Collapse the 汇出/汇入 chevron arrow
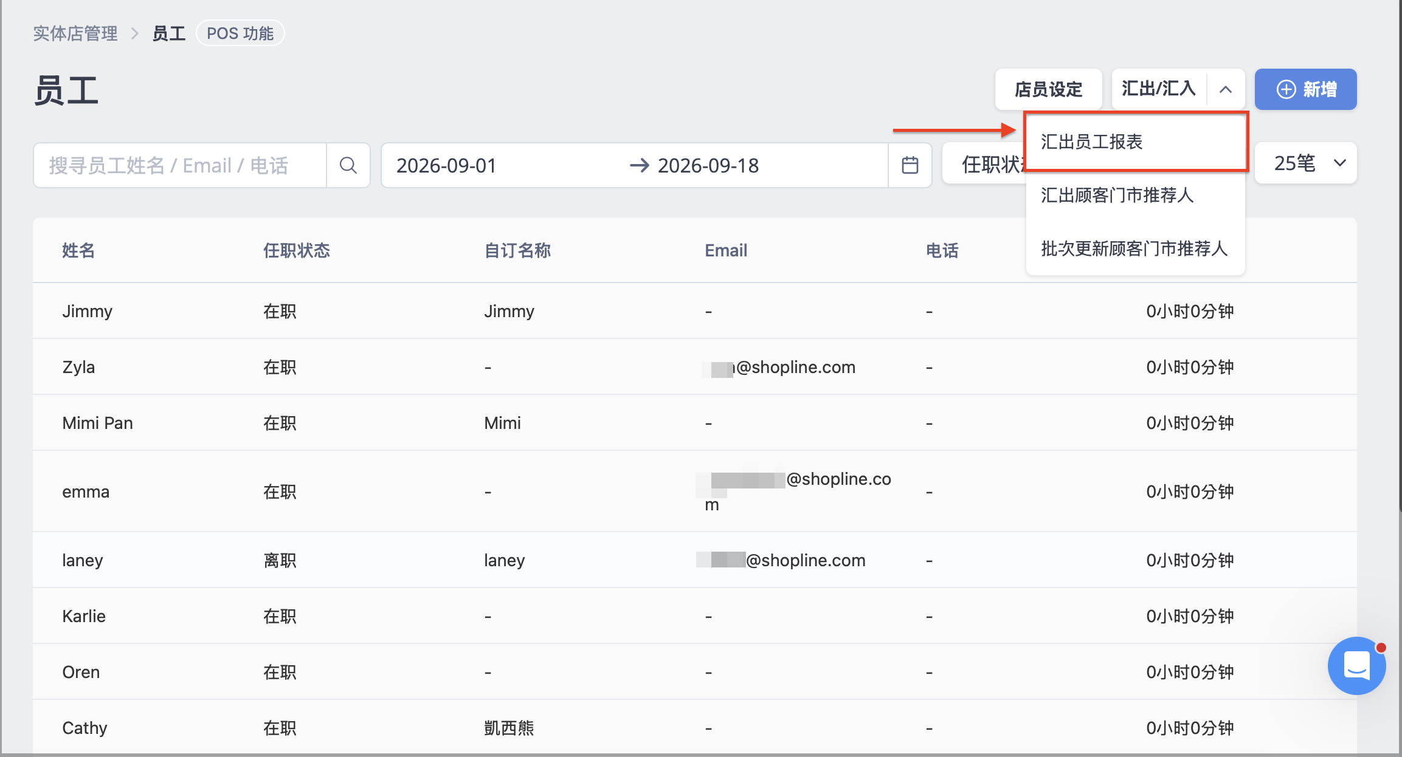Screen dimensions: 1402x757 pyautogui.click(x=1226, y=89)
